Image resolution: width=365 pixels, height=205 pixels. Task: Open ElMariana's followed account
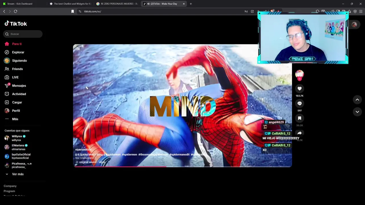pyautogui.click(x=16, y=147)
